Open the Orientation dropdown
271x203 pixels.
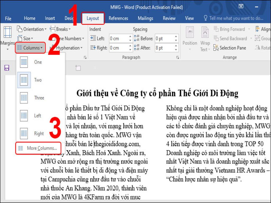click(x=32, y=29)
